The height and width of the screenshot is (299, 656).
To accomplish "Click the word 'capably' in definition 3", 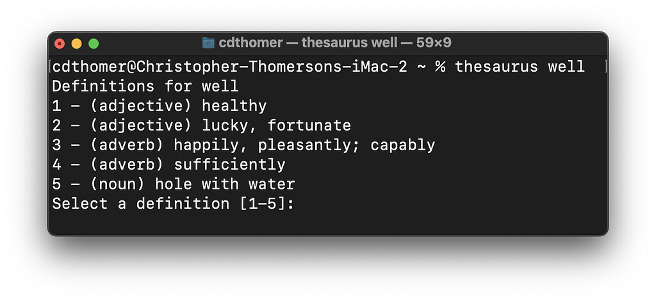I will 403,145.
